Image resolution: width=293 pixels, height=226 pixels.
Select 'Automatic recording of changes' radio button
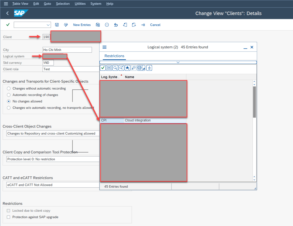pos(9,95)
